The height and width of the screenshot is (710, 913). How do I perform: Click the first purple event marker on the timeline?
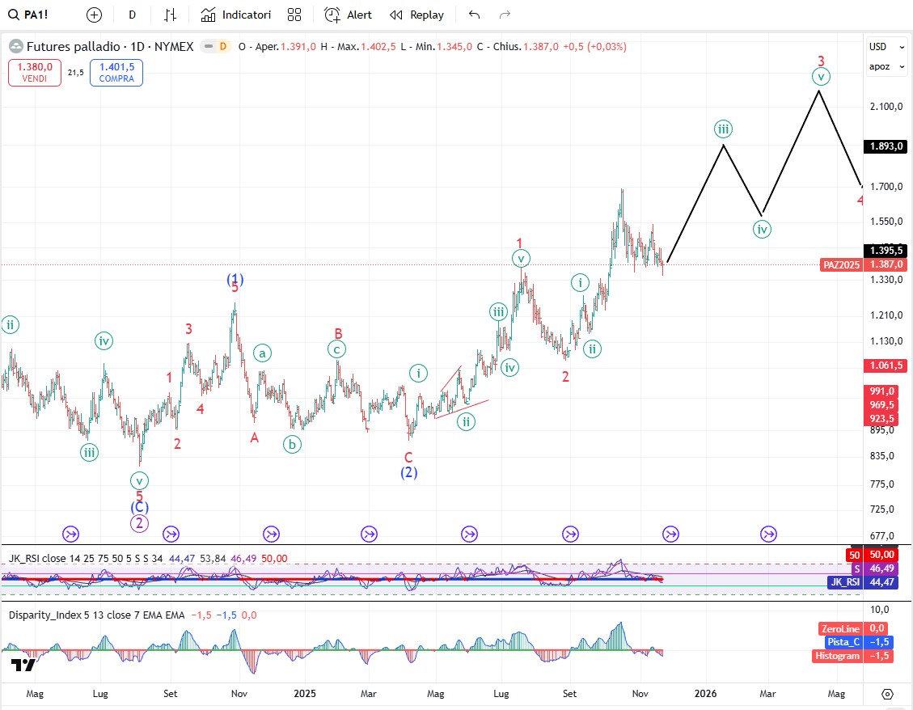click(70, 534)
